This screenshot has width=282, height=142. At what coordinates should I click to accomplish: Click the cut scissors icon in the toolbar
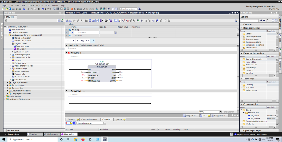[28, 9]
